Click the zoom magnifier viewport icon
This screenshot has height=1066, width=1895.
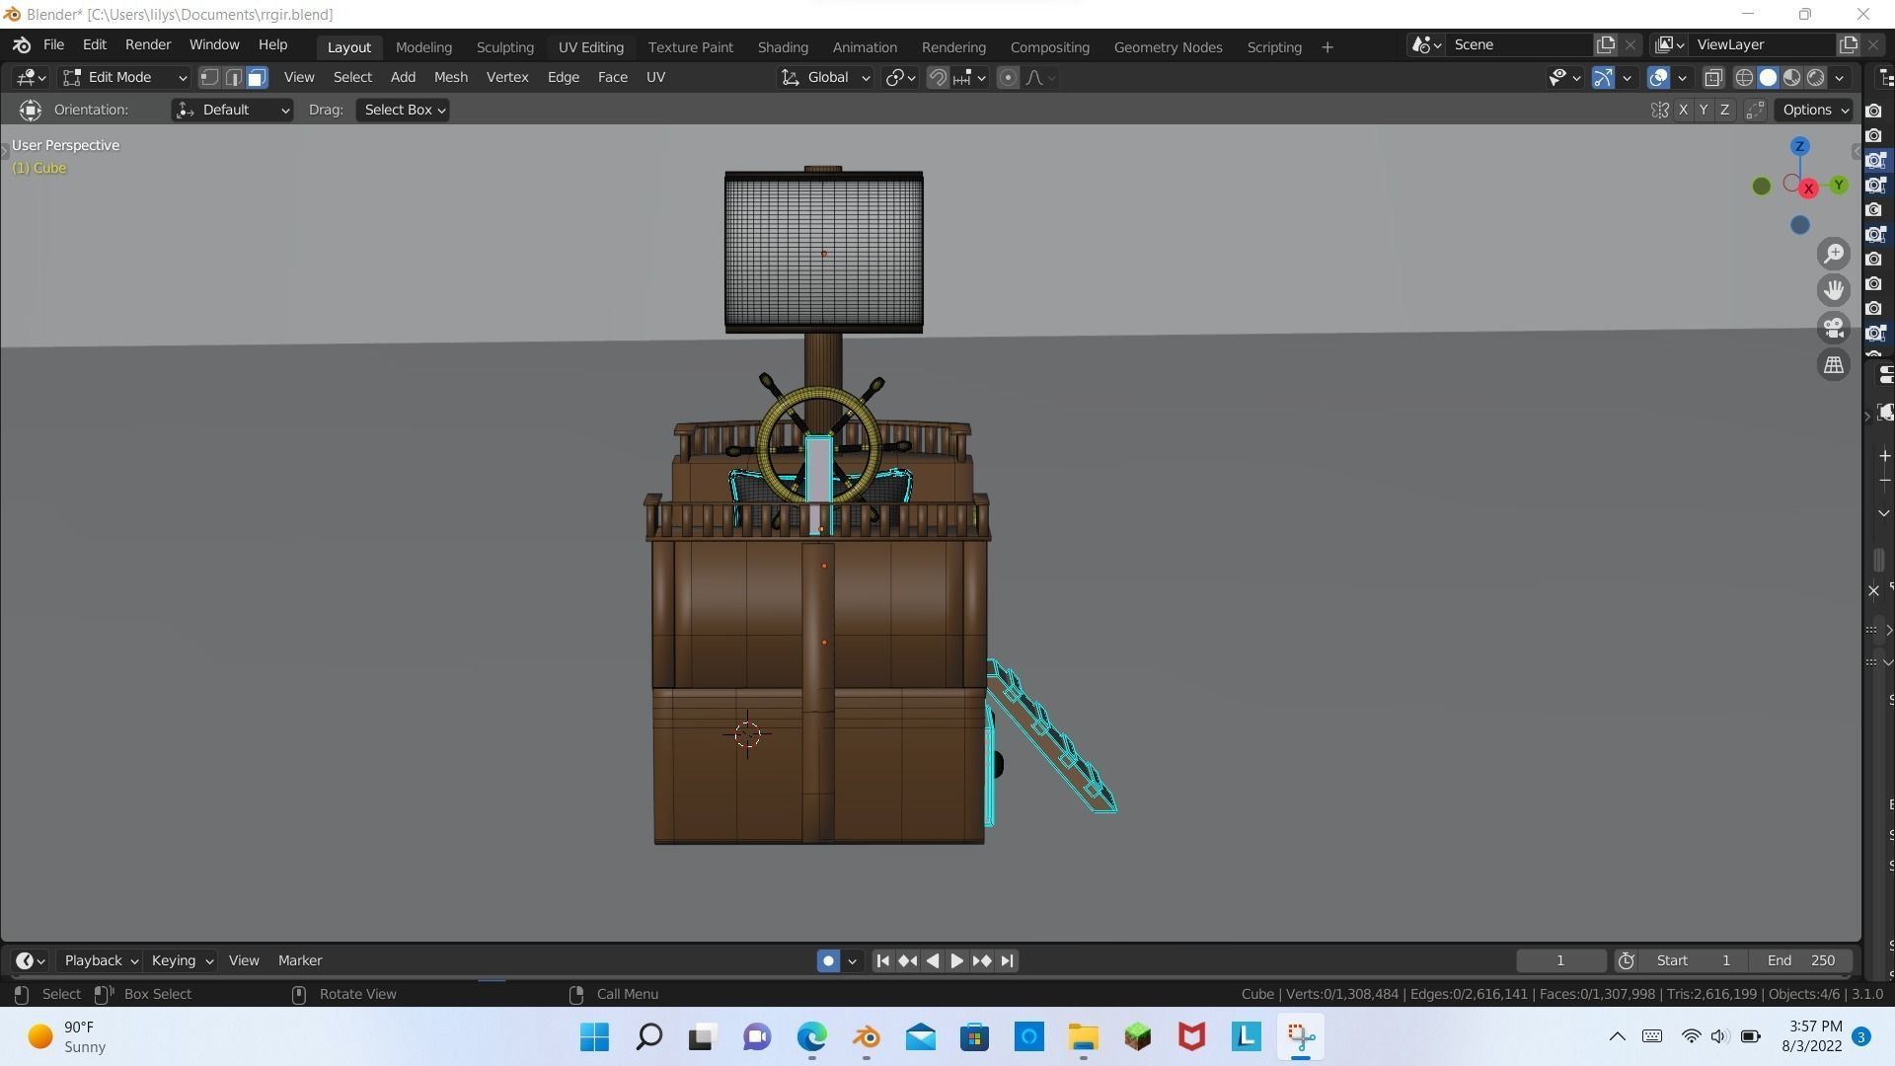(1834, 255)
